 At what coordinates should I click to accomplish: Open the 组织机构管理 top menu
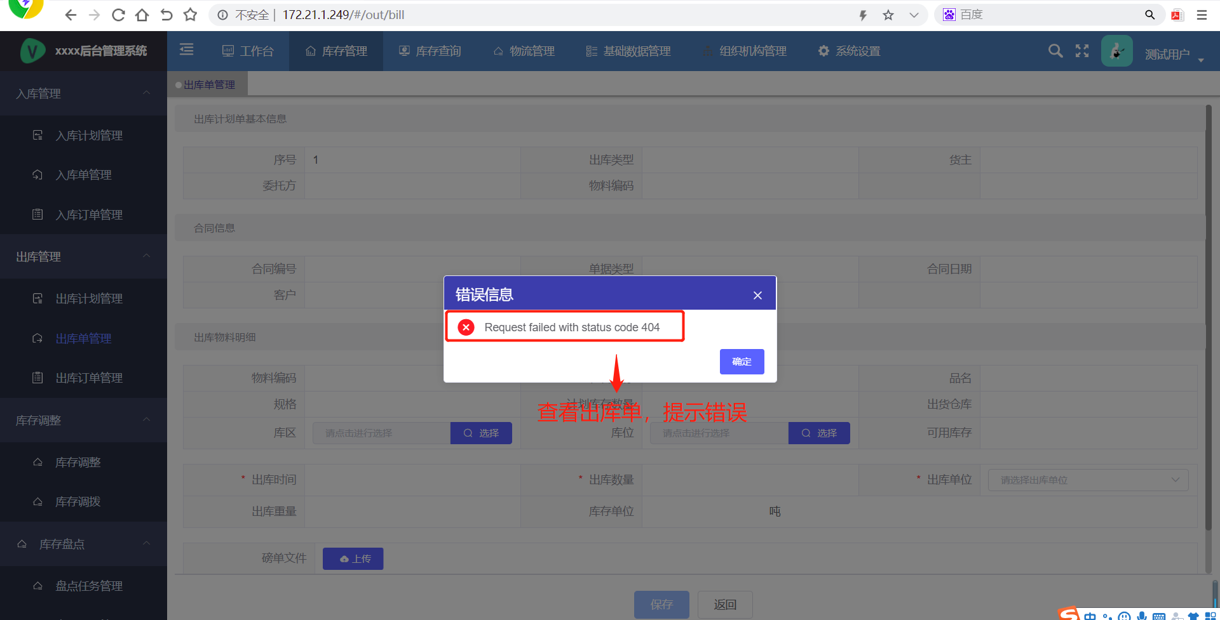745,51
